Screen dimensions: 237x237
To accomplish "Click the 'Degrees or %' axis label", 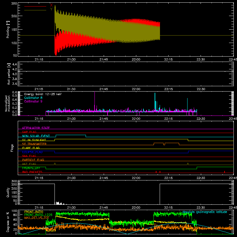I will click(8, 222).
